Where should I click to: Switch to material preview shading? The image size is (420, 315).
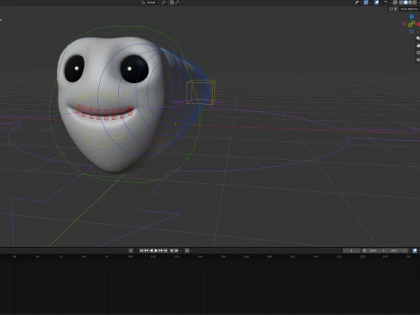point(410,3)
